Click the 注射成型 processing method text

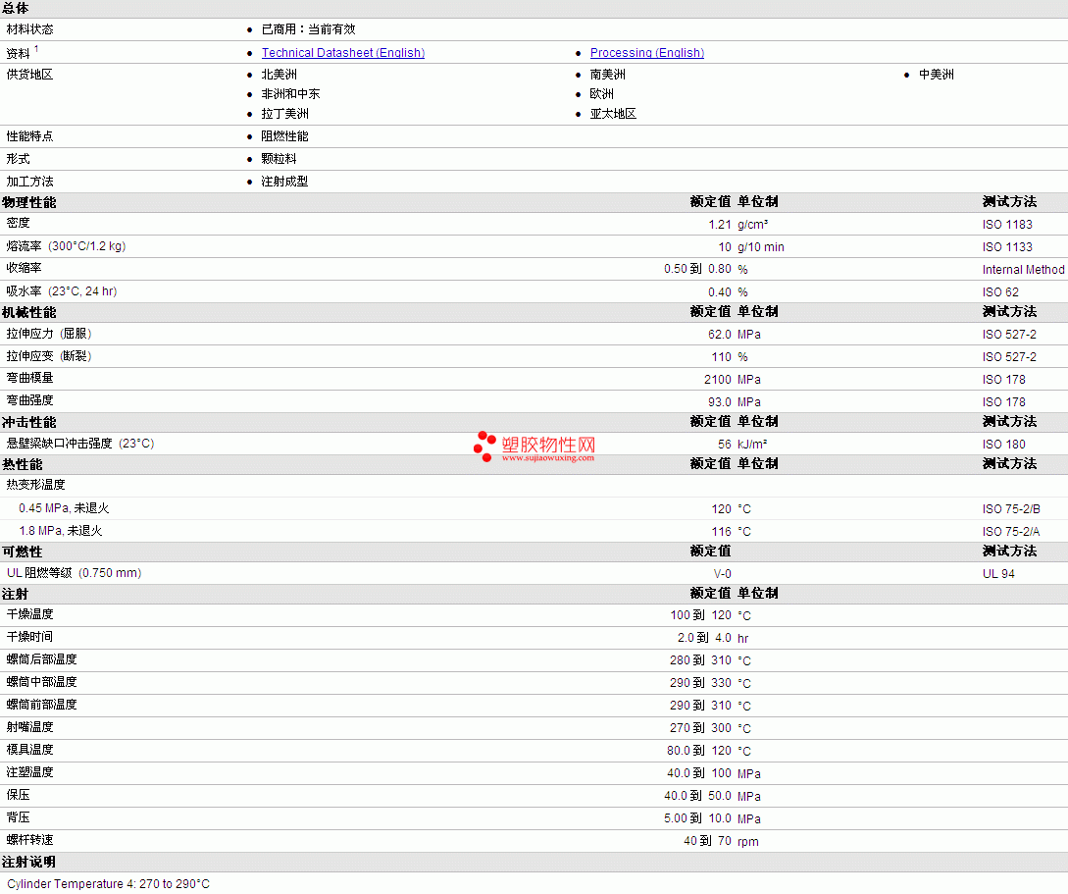(284, 182)
